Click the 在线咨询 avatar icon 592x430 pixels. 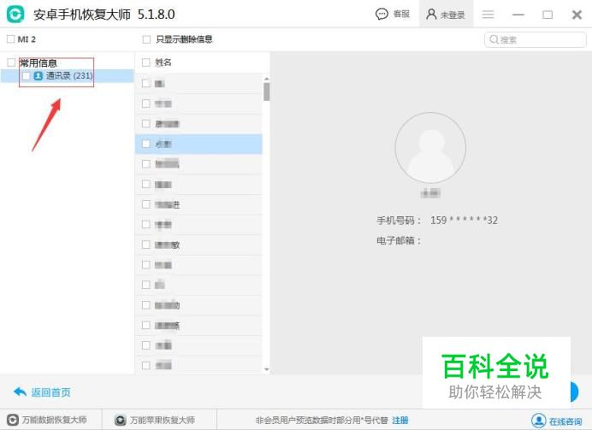click(538, 421)
